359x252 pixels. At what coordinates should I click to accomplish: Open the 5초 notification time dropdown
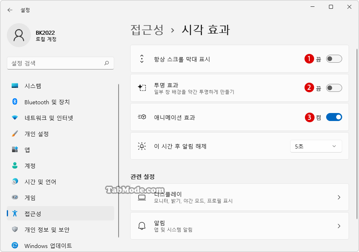click(x=316, y=146)
